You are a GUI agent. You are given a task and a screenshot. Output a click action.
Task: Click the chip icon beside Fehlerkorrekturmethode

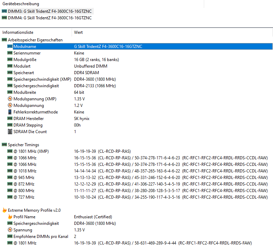pos(10,112)
